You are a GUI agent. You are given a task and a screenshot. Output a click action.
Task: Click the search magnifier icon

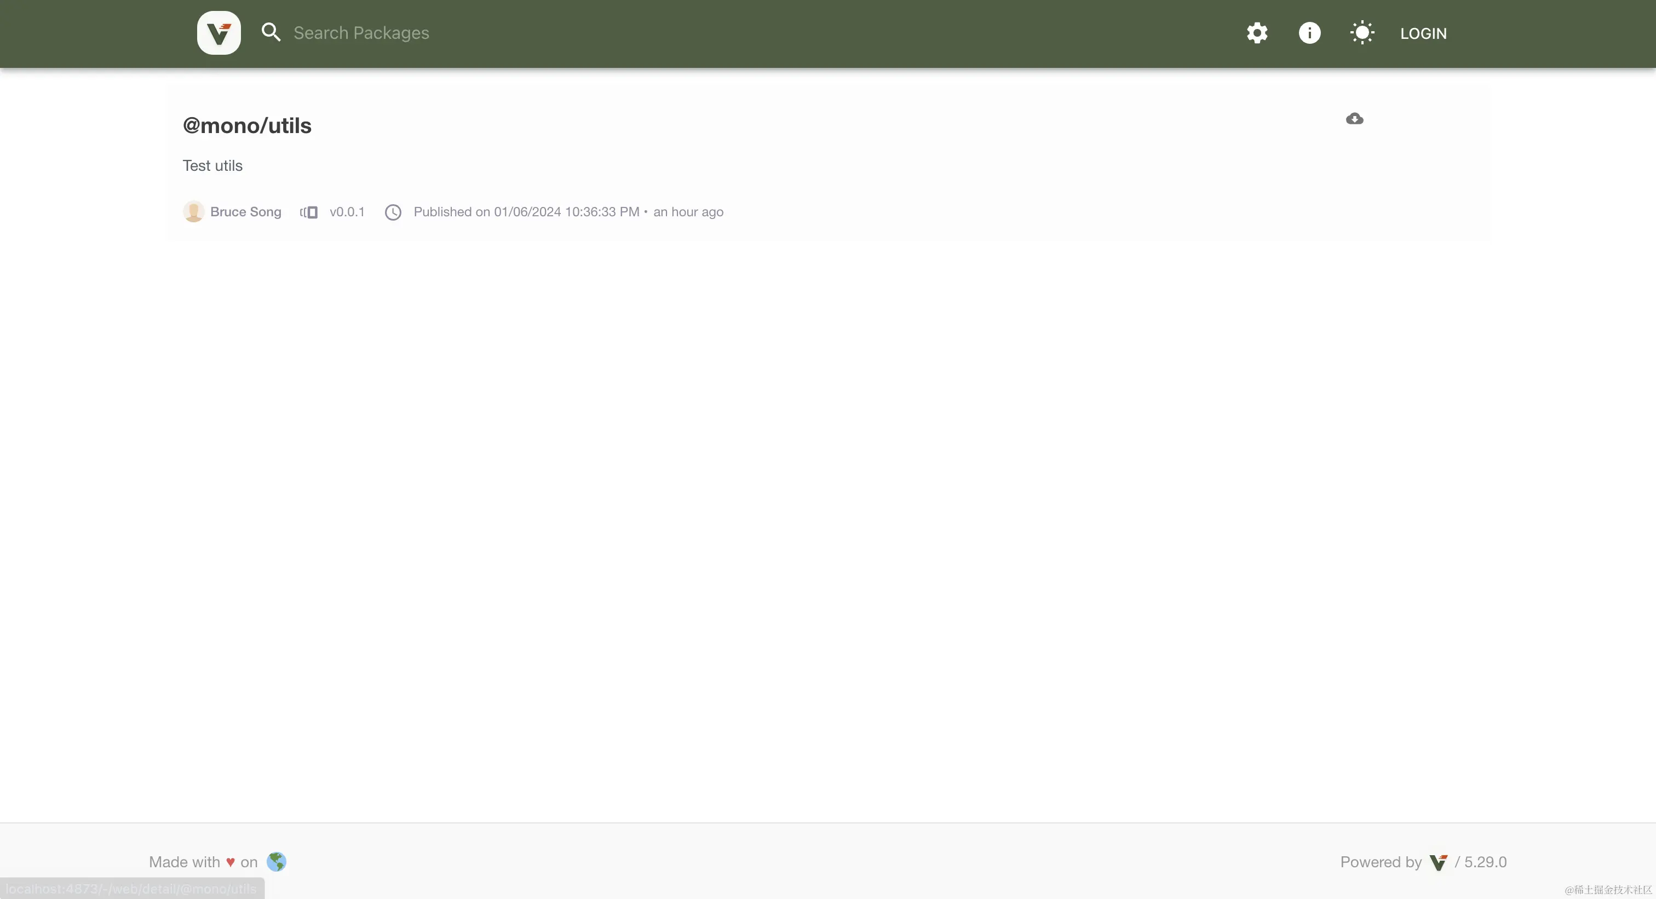click(x=271, y=33)
